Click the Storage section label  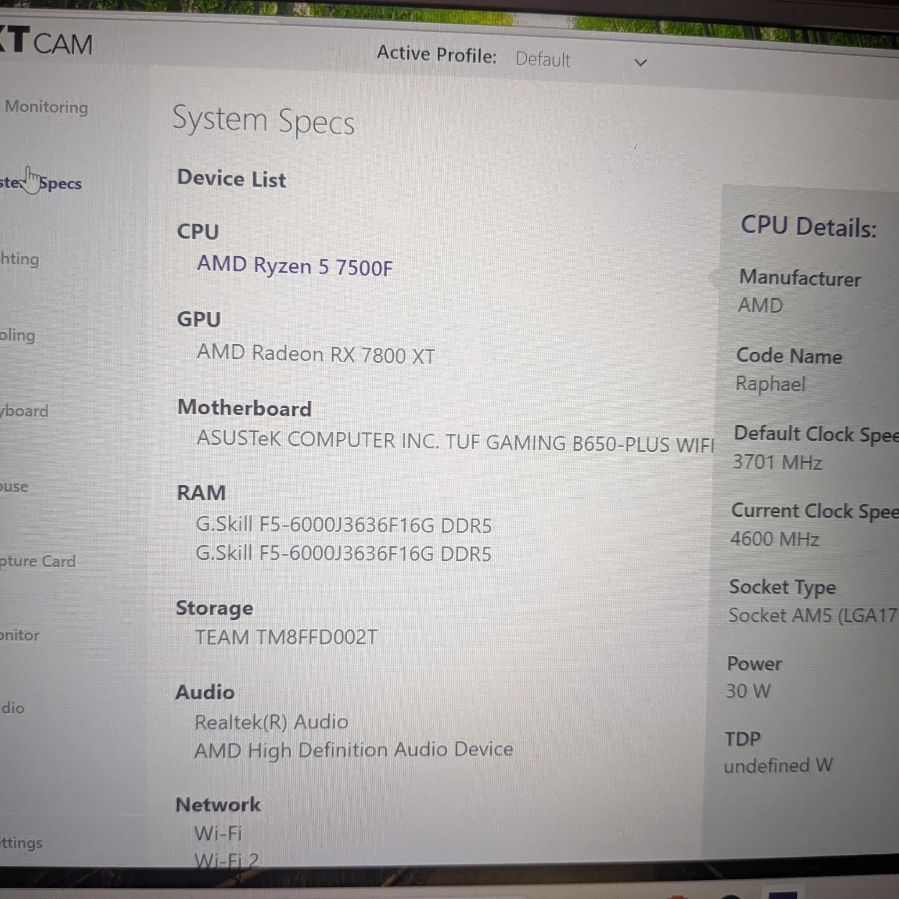[215, 609]
